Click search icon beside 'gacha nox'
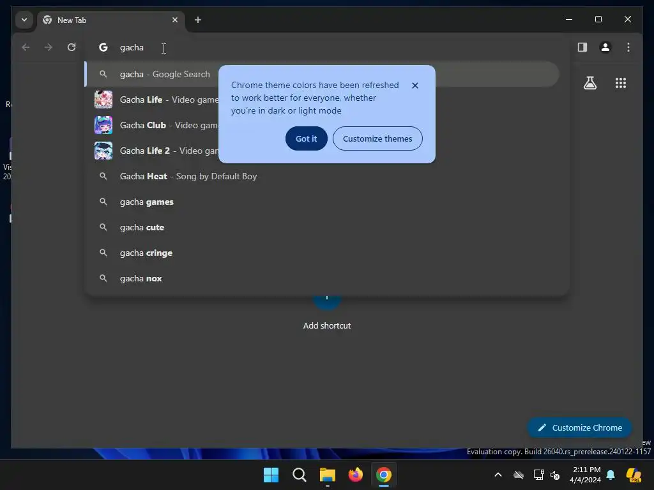This screenshot has width=654, height=490. [103, 278]
